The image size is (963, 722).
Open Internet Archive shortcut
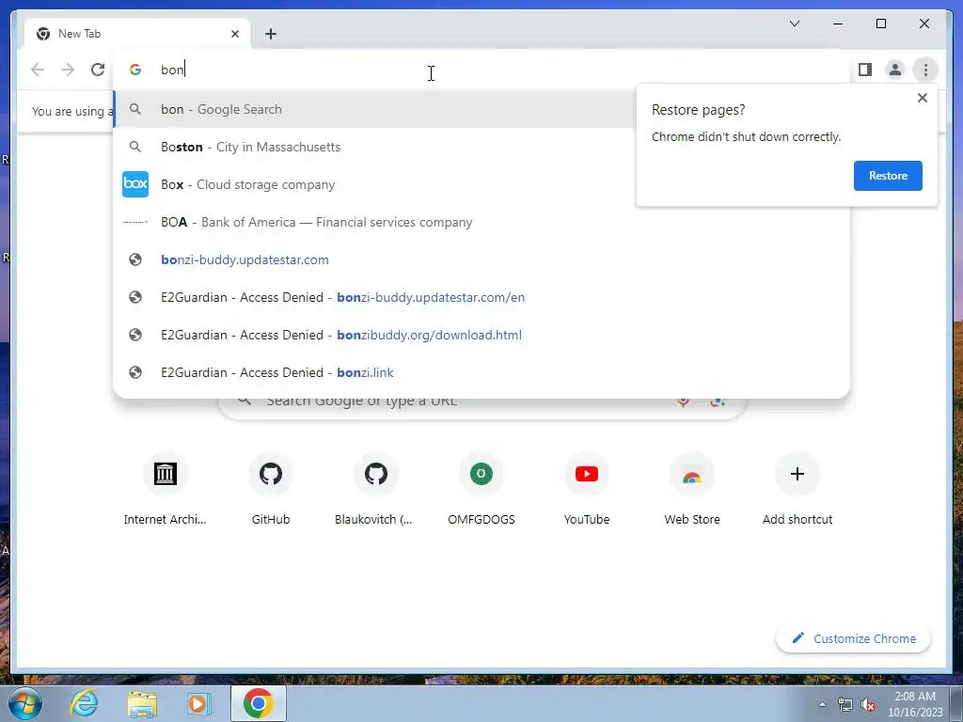click(x=166, y=489)
